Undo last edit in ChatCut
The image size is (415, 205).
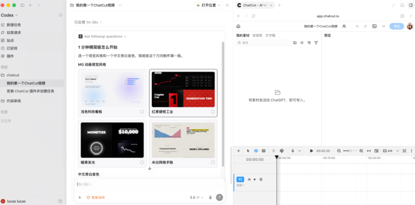click(357, 26)
